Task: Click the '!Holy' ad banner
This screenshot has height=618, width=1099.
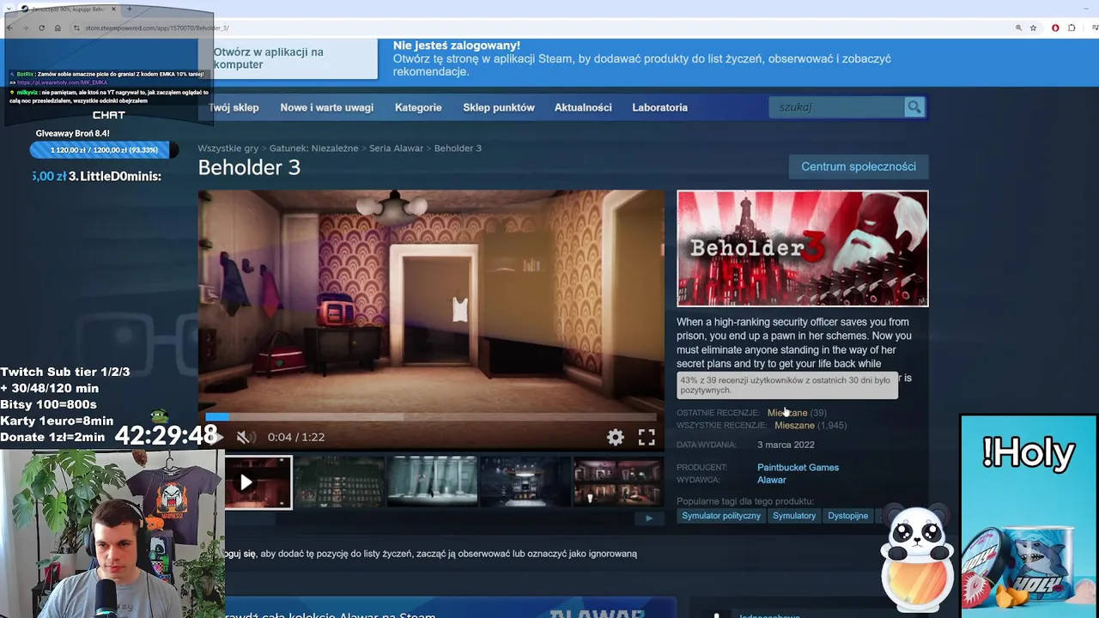Action: 1029,516
